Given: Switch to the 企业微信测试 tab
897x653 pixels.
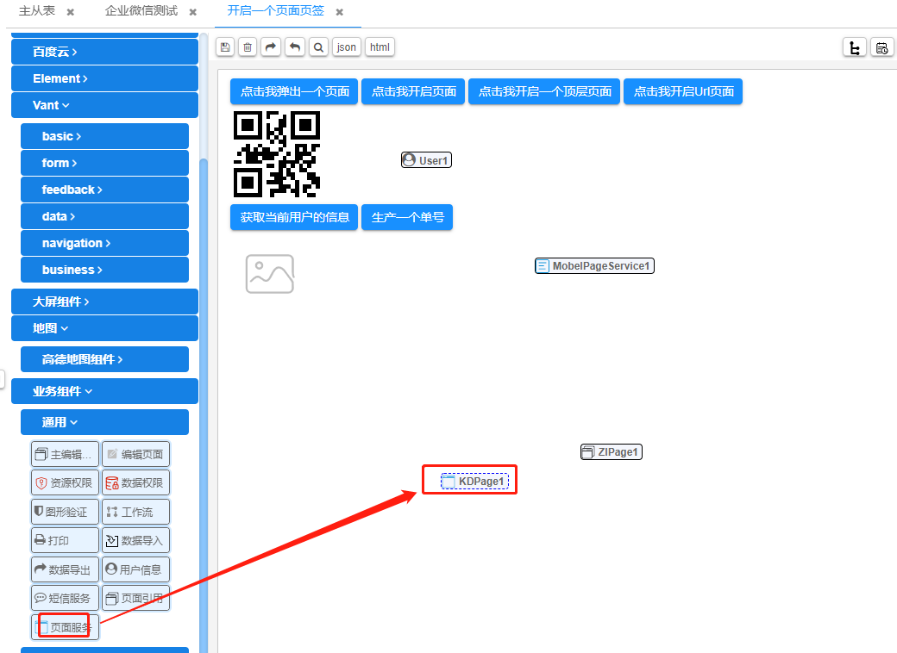Looking at the screenshot, I should tap(141, 11).
